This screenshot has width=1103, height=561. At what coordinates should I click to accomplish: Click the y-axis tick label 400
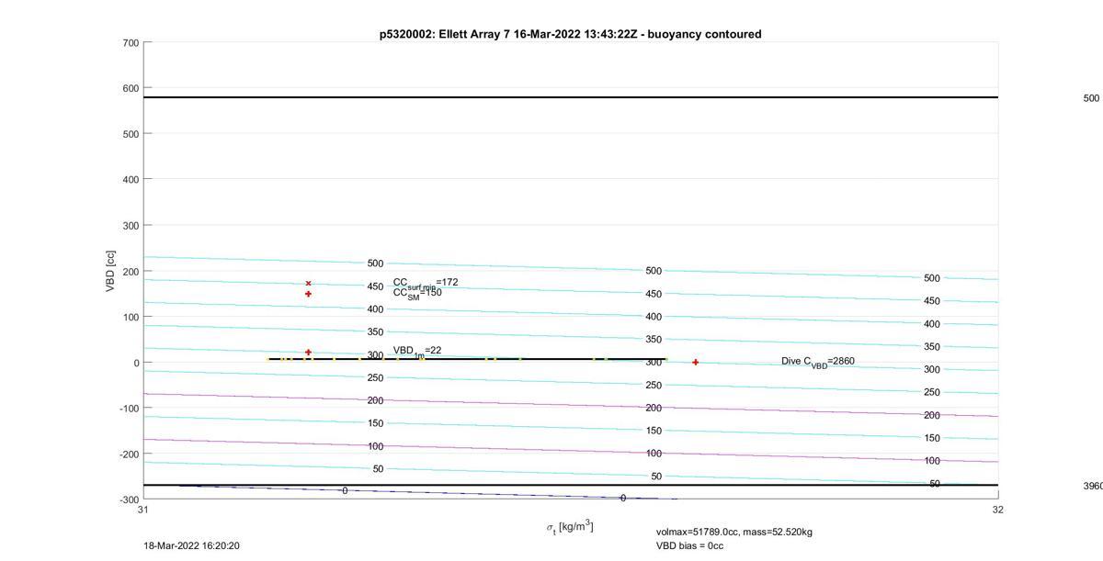(131, 180)
